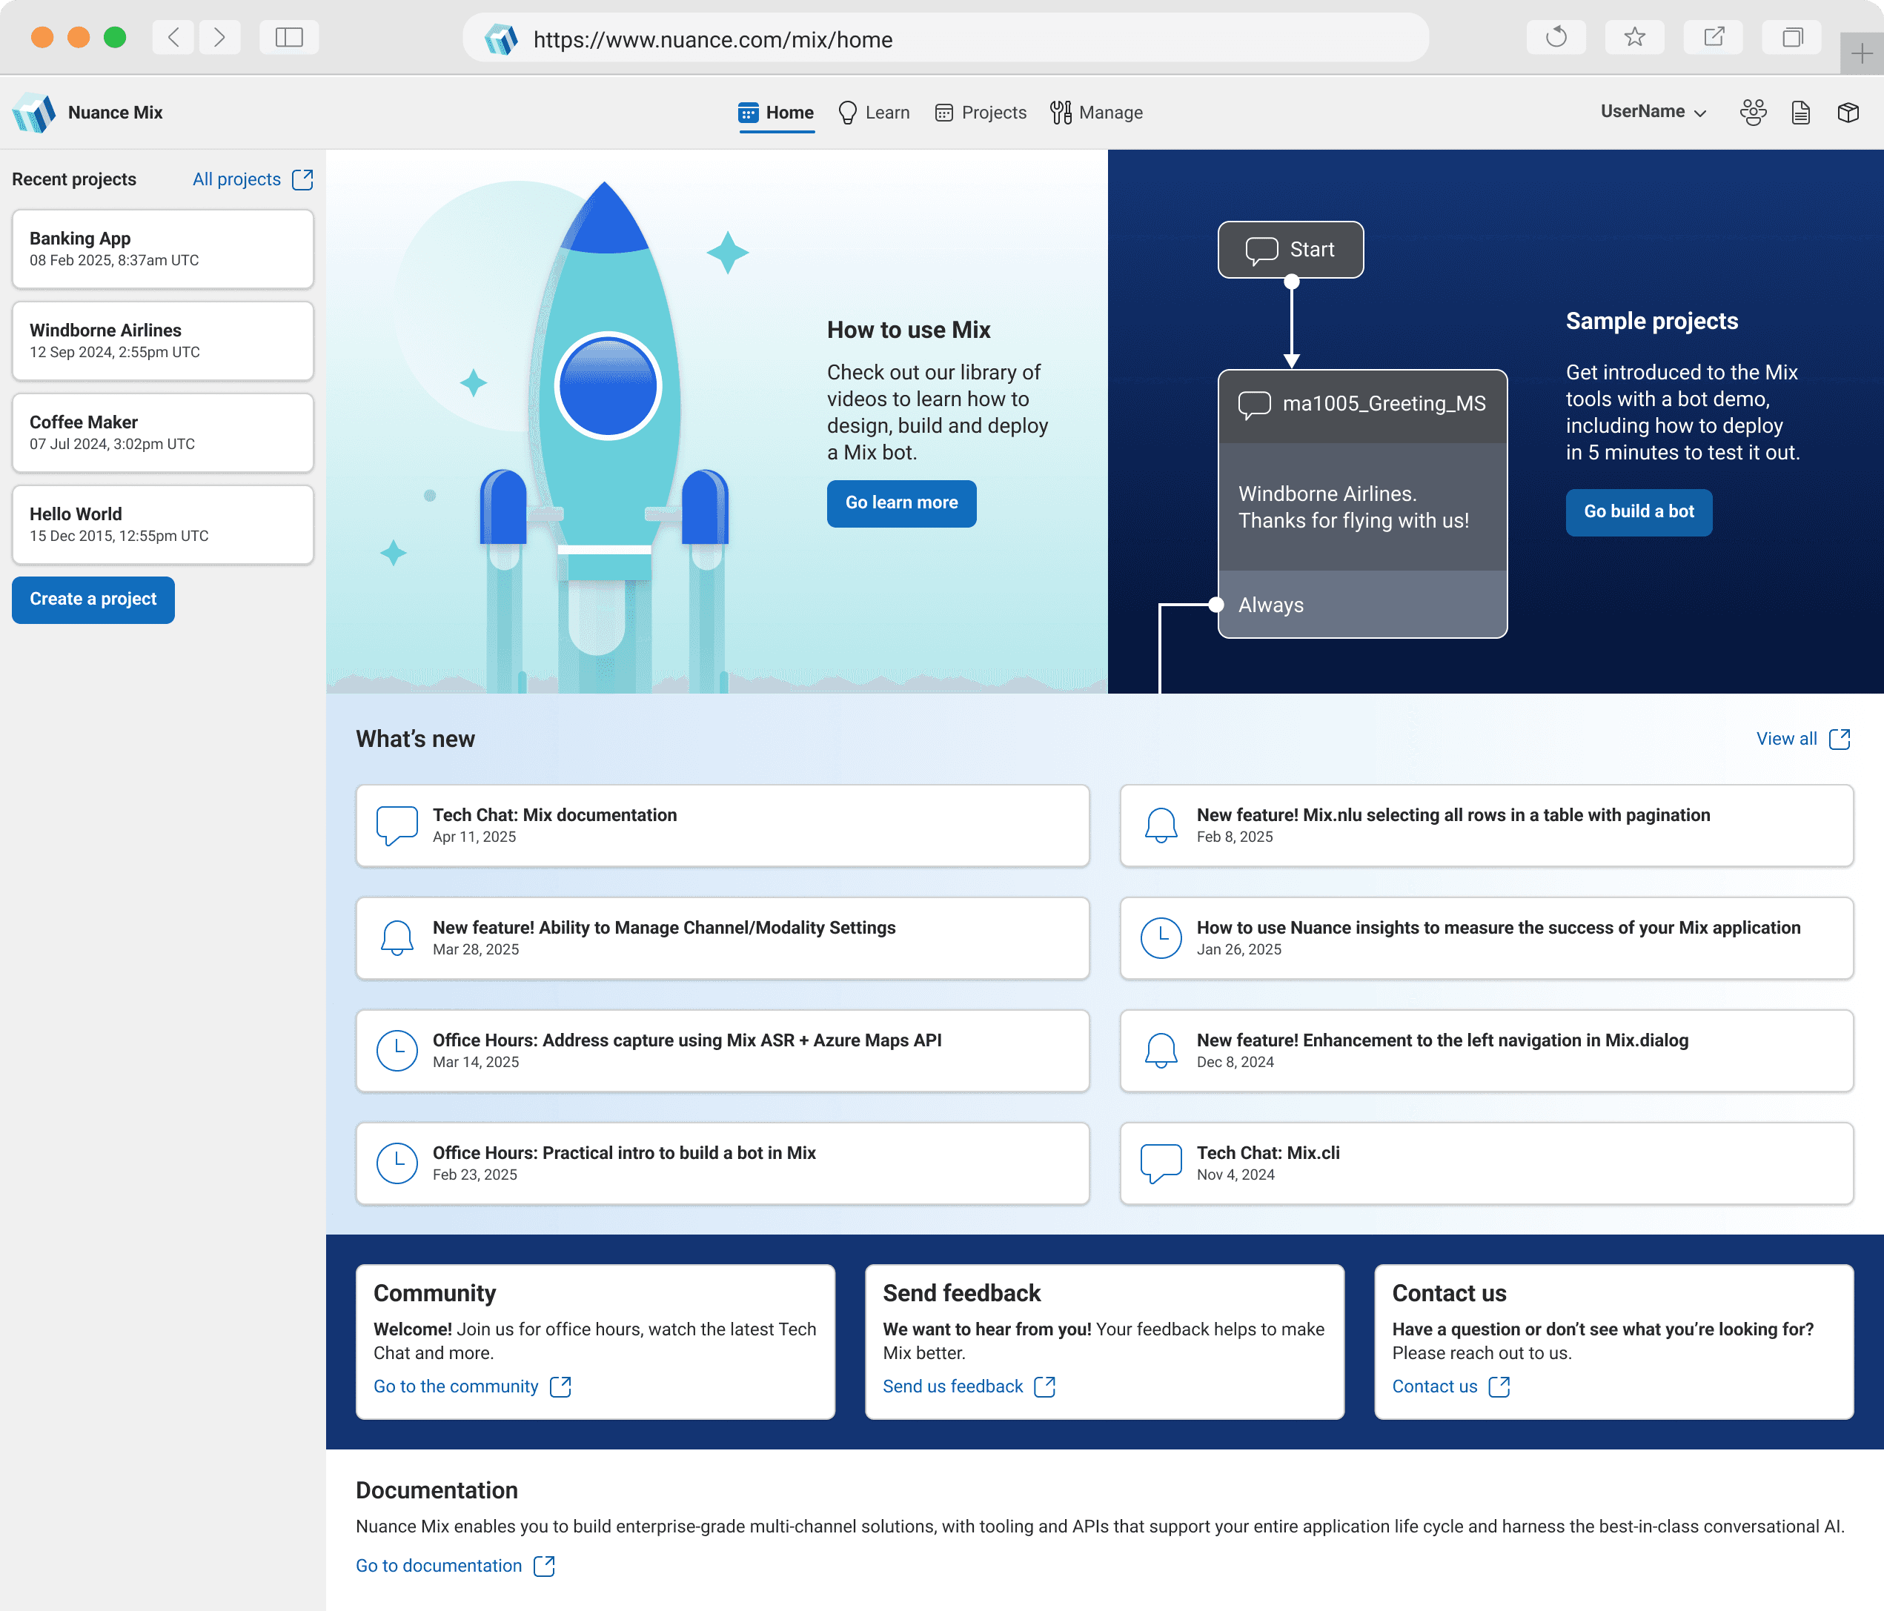Viewport: 1884px width, 1611px height.
Task: Click the browser share icon
Action: coord(1713,37)
